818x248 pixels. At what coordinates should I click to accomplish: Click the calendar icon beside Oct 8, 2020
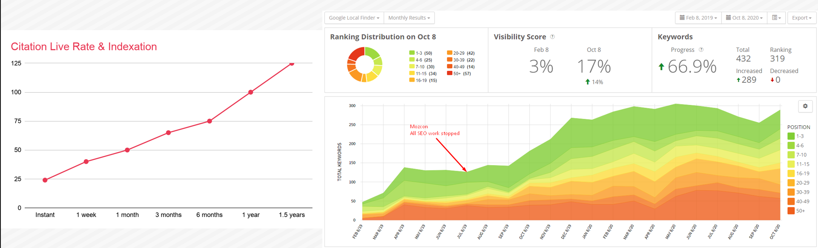point(728,18)
